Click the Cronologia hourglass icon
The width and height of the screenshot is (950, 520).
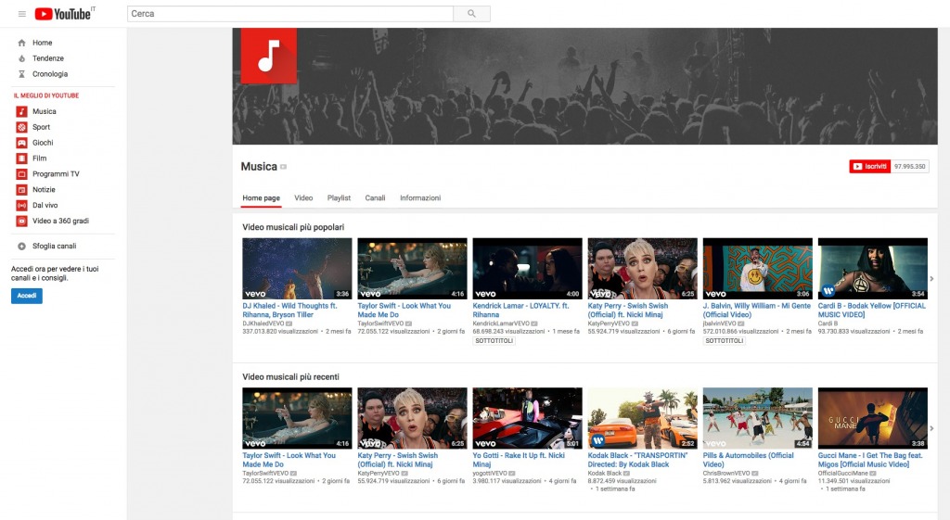coord(22,74)
